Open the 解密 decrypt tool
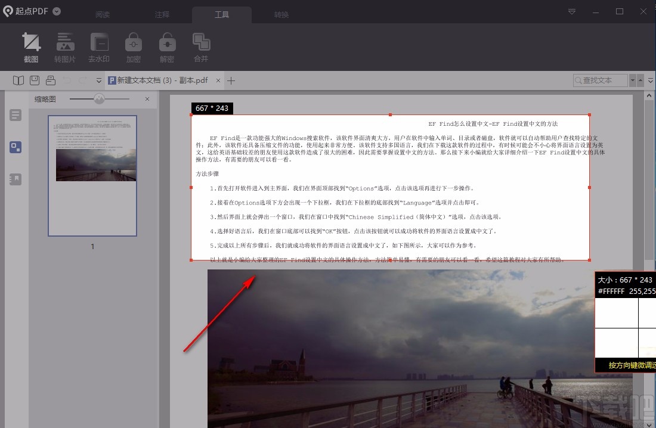 pyautogui.click(x=167, y=47)
